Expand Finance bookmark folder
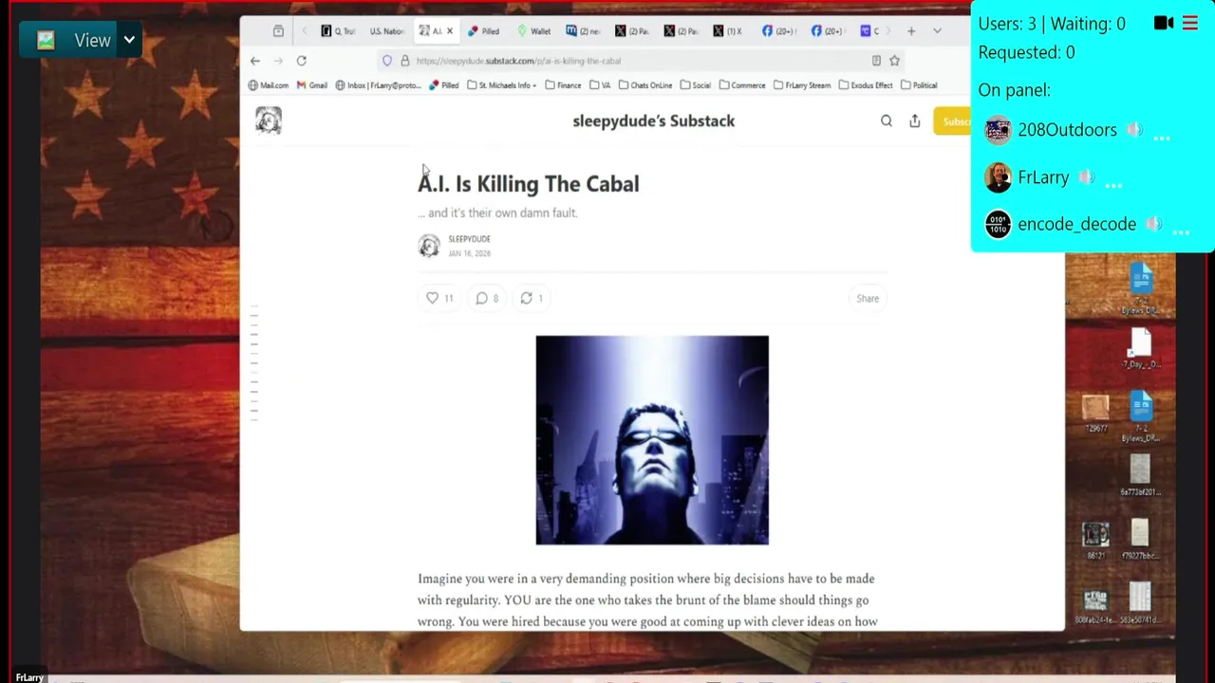 pyautogui.click(x=563, y=85)
